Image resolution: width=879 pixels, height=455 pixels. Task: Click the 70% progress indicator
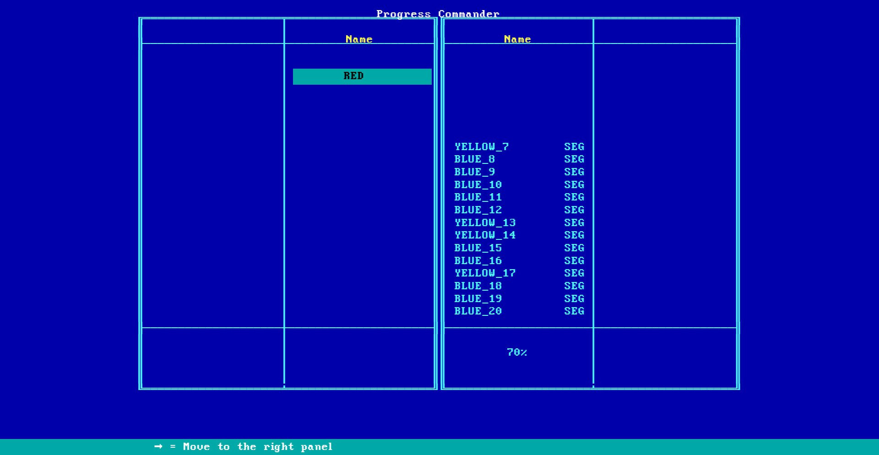(517, 352)
